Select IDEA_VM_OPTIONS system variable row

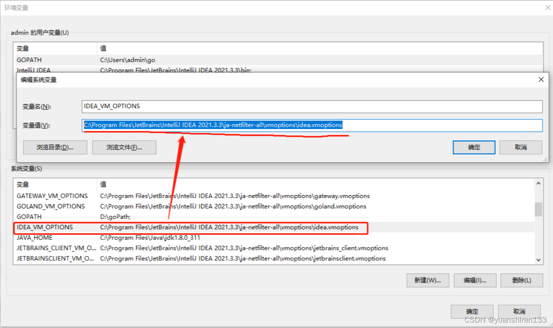point(274,227)
